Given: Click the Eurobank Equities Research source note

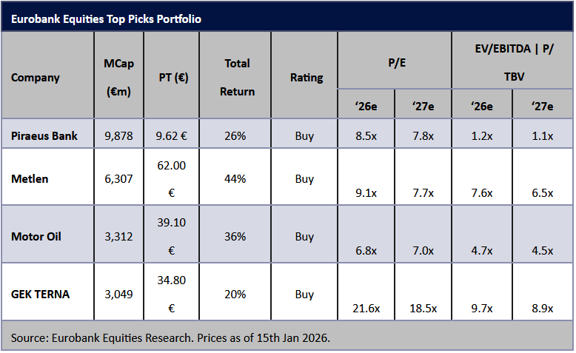Looking at the screenshot, I should click(170, 338).
